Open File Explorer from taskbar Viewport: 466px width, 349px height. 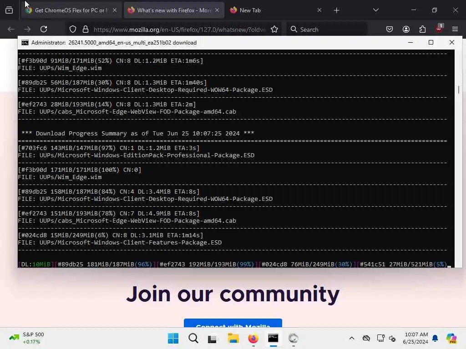pos(233,338)
